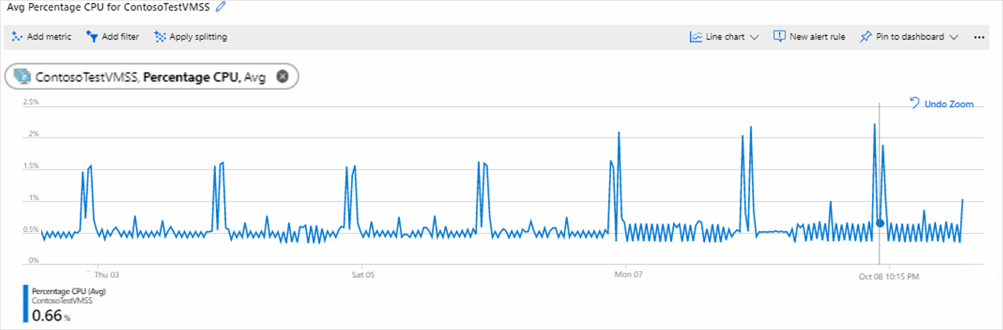
Task: Click the Percentage CPU (Avg) legend entry
Action: click(69, 291)
